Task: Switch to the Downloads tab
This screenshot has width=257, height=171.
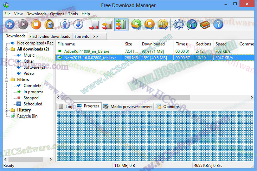Action: tap(15, 36)
